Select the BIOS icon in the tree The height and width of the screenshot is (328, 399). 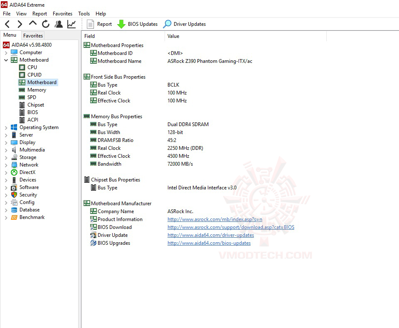(x=22, y=112)
